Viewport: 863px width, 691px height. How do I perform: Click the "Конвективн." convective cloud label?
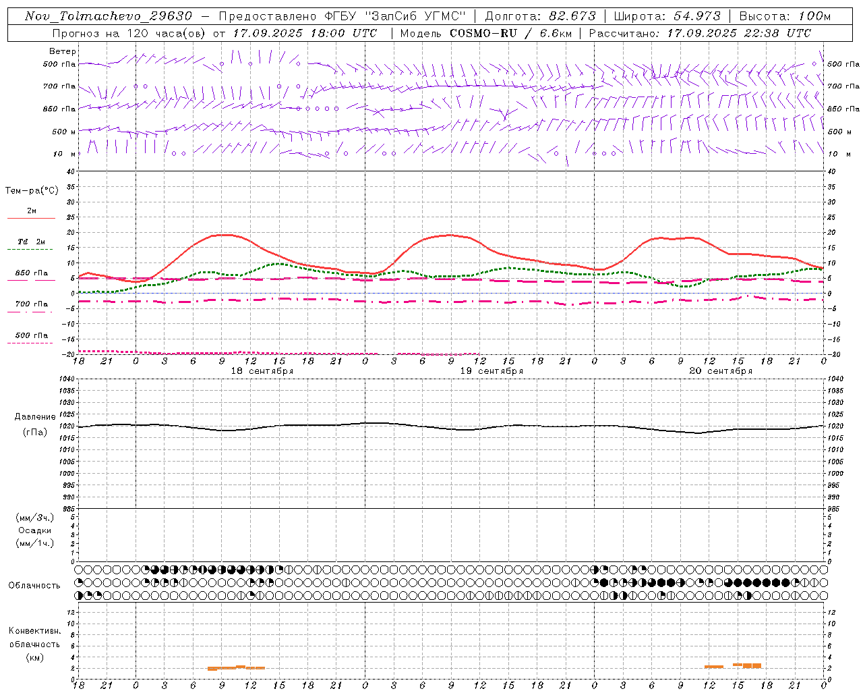click(35, 631)
